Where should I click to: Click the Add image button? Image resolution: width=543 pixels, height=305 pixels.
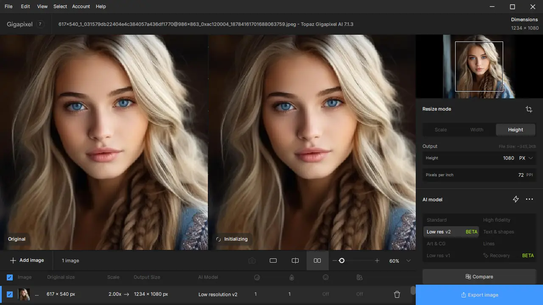[x=27, y=260]
